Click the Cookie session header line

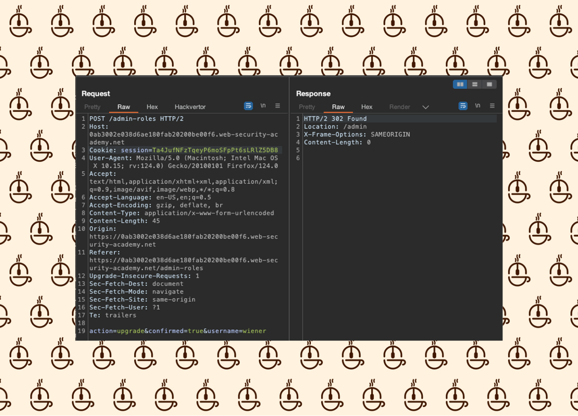click(184, 150)
